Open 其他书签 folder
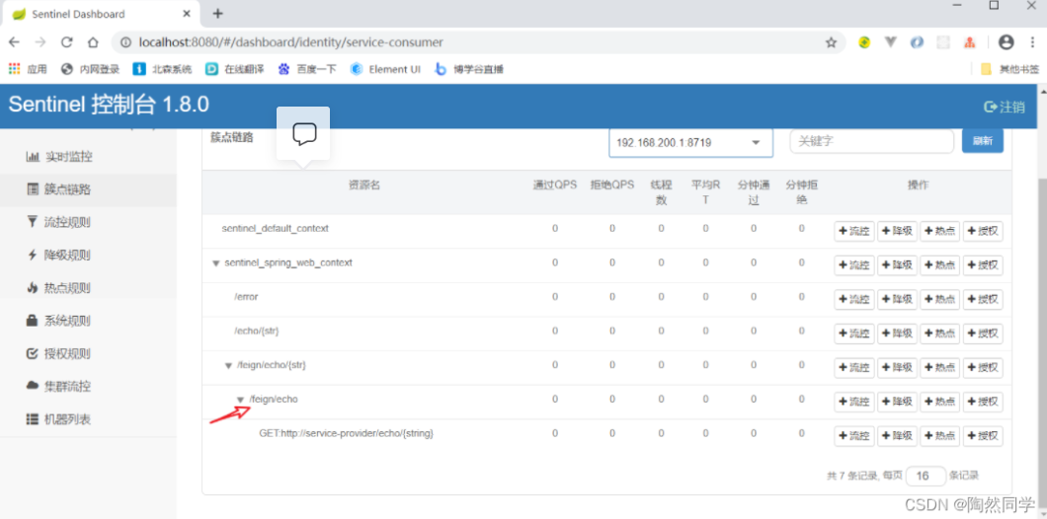Screen dimensions: 1047x519 point(1010,69)
